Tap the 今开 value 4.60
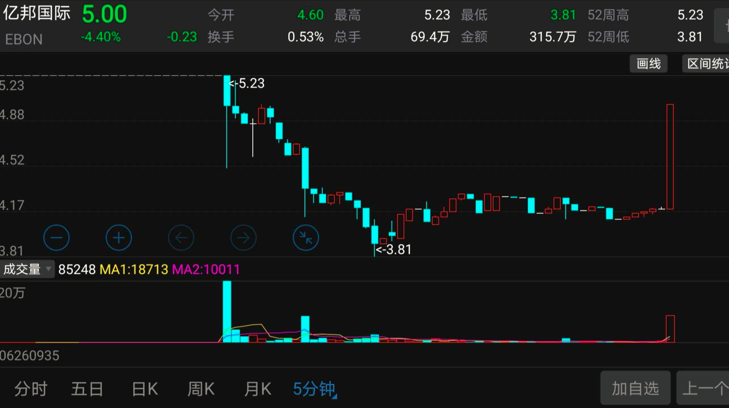The width and height of the screenshot is (729, 408). (x=310, y=15)
